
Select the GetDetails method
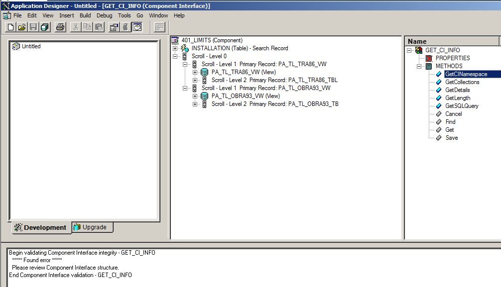click(x=458, y=90)
